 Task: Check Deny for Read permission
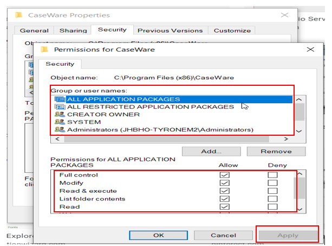(272, 207)
